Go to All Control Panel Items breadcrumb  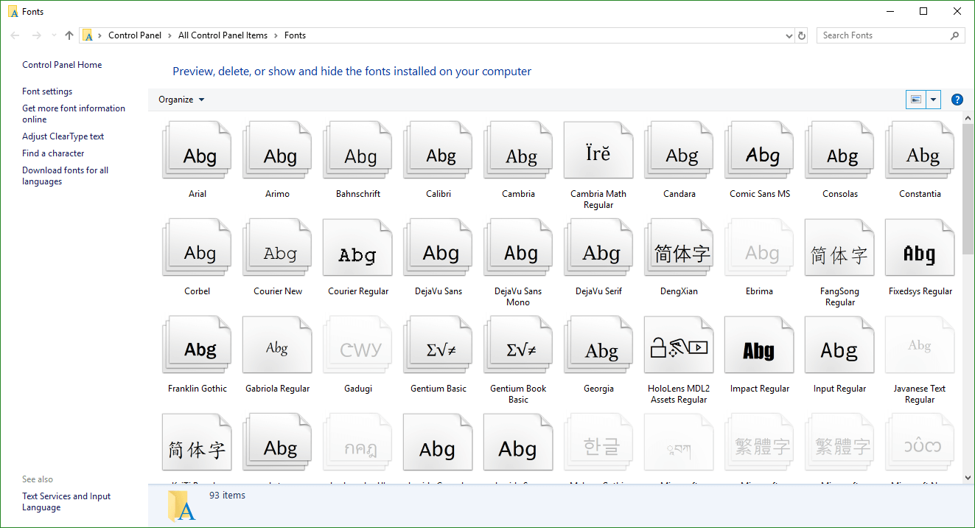(223, 35)
